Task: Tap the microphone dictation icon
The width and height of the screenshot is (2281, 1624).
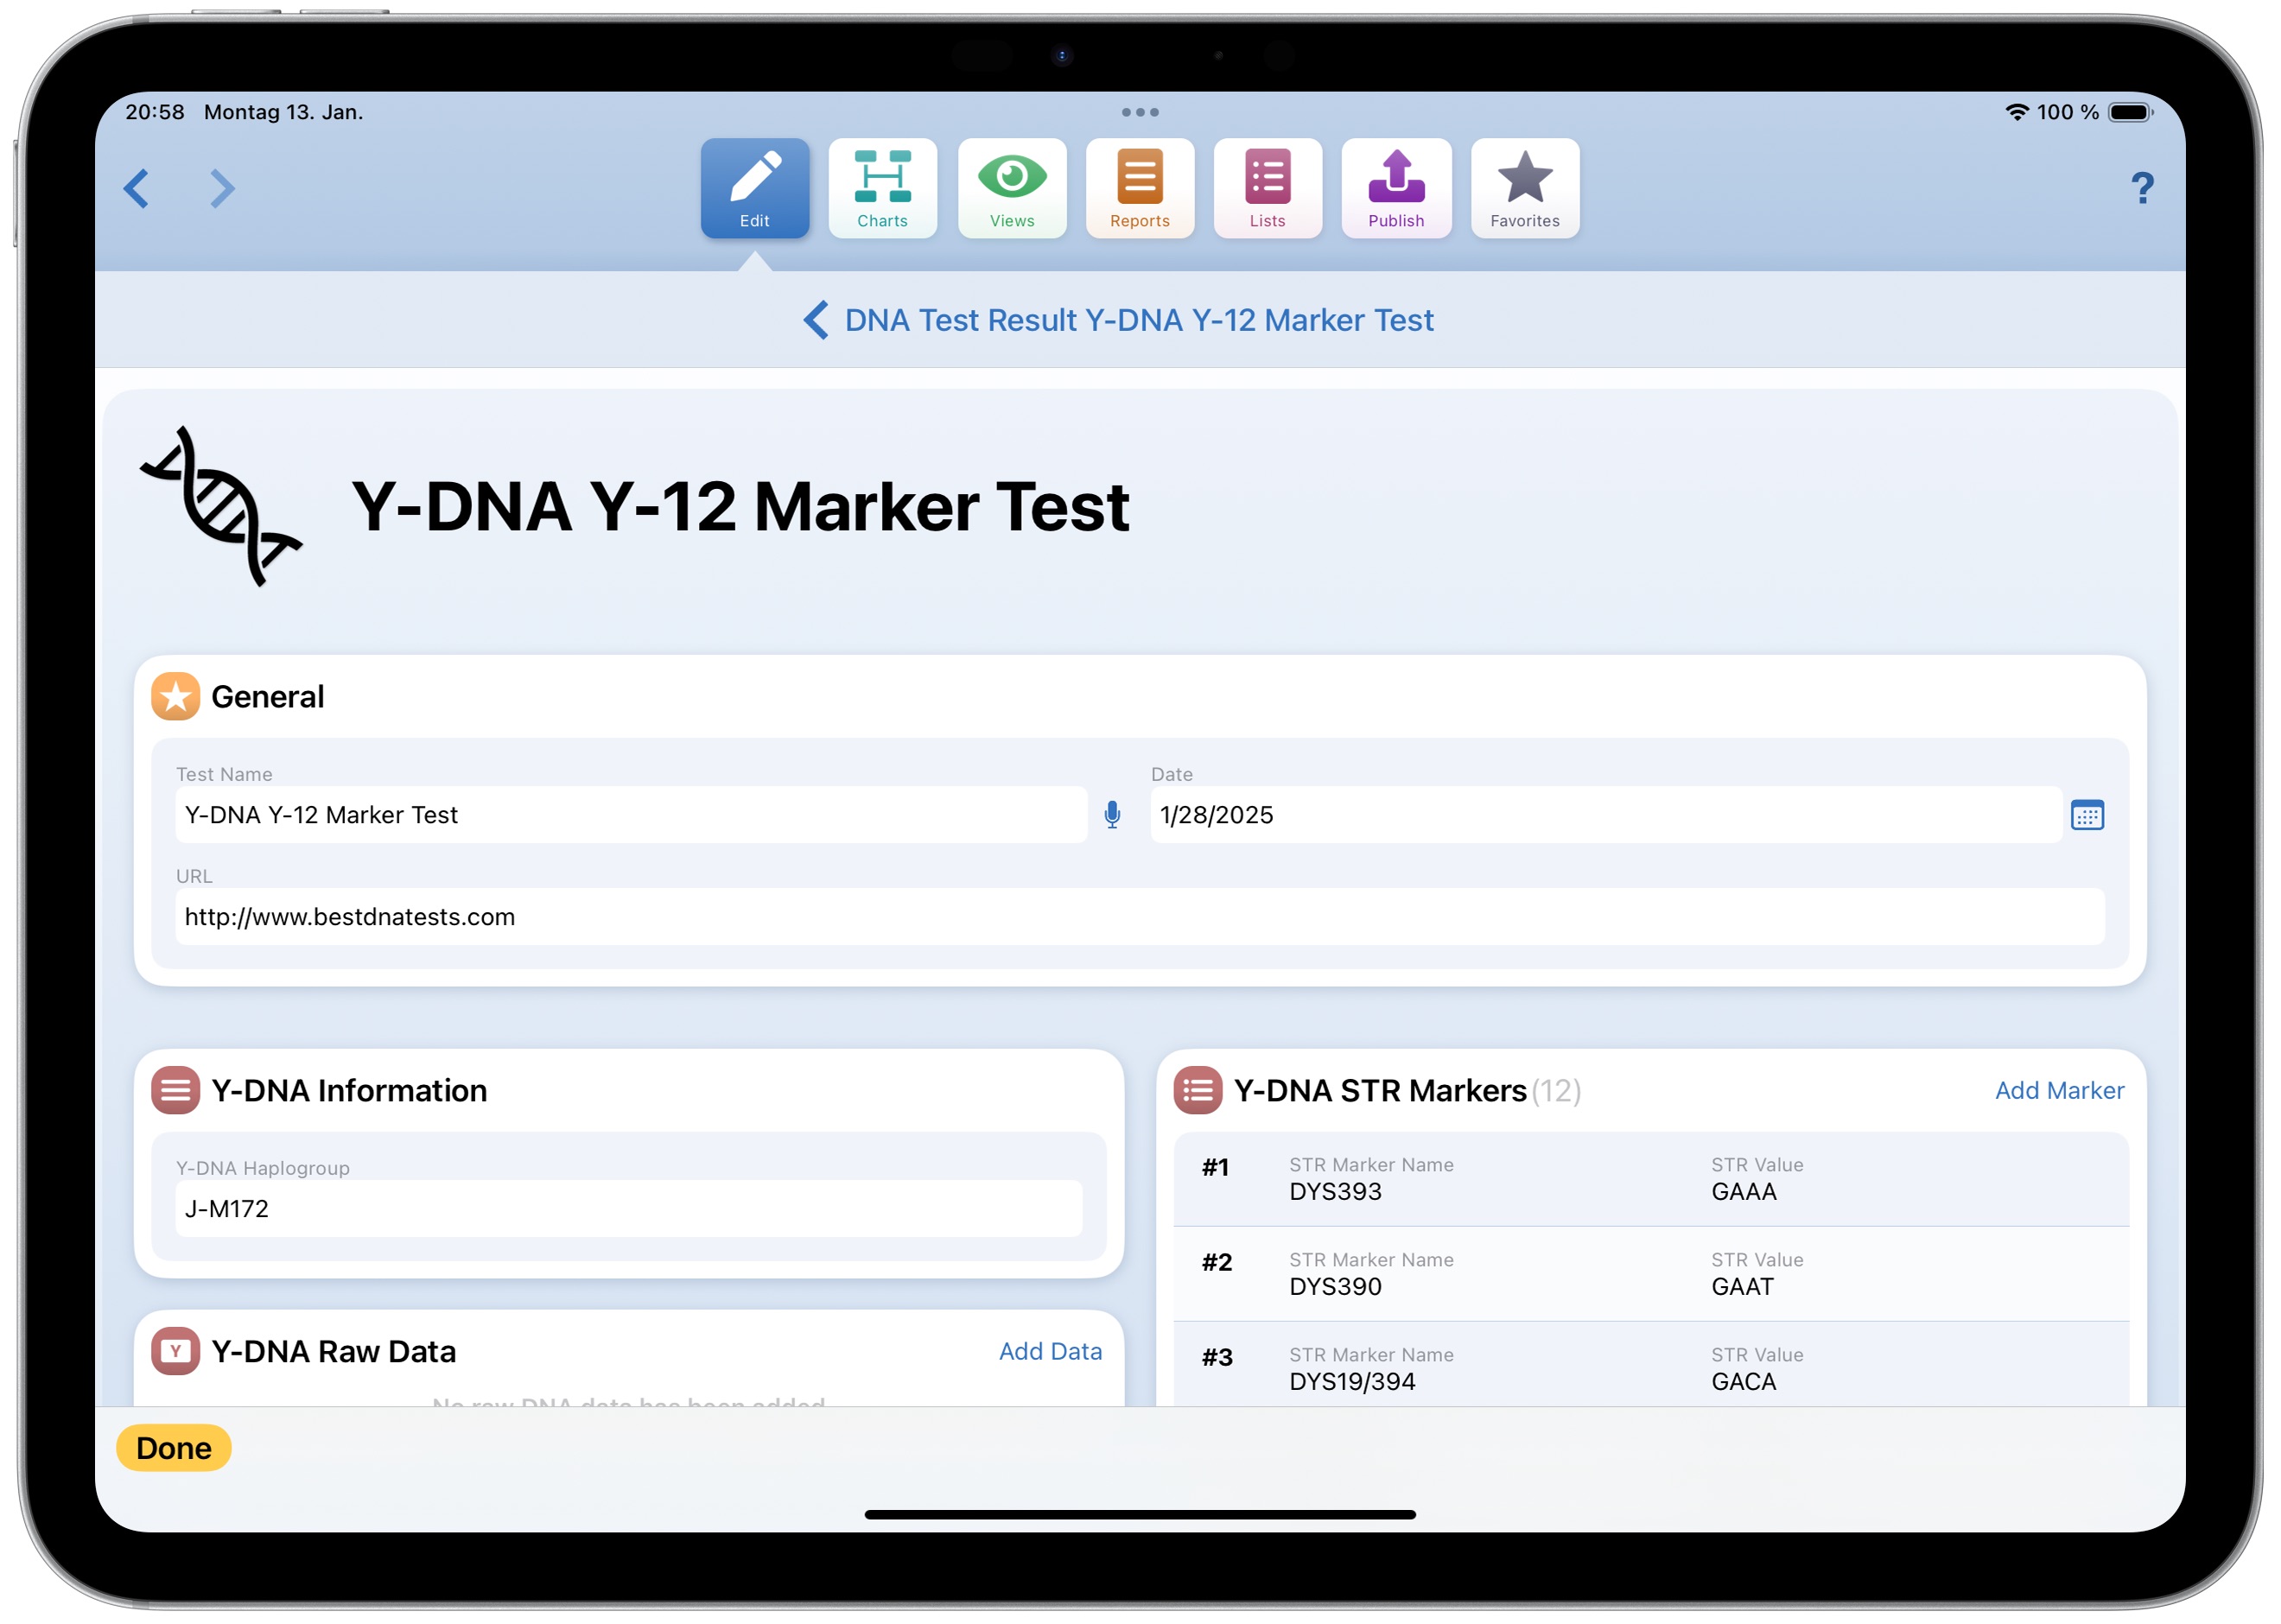Action: click(x=1112, y=815)
